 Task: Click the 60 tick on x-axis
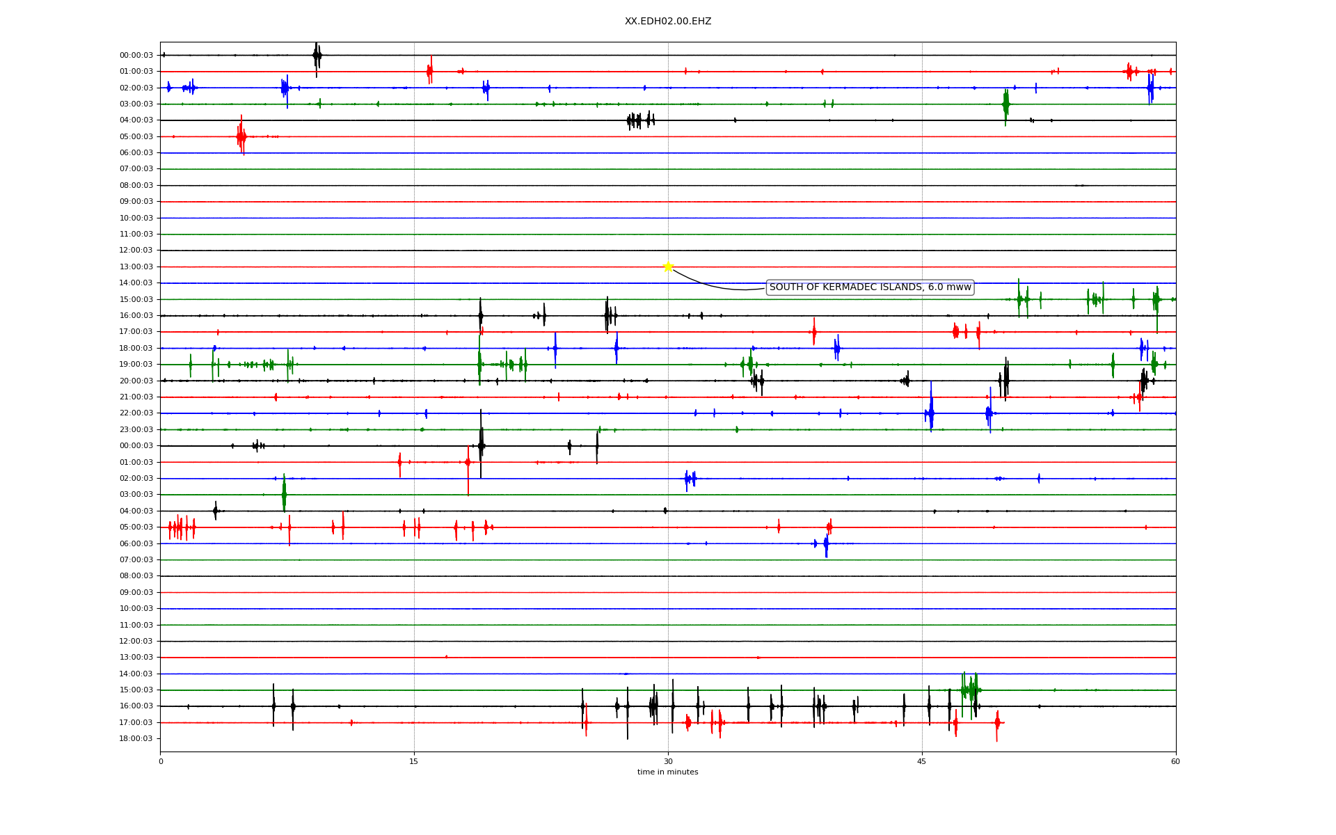pyautogui.click(x=1175, y=762)
